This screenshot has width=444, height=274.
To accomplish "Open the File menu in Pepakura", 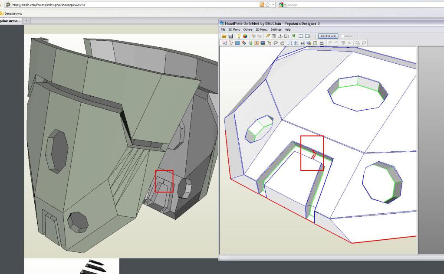I will click(x=223, y=29).
